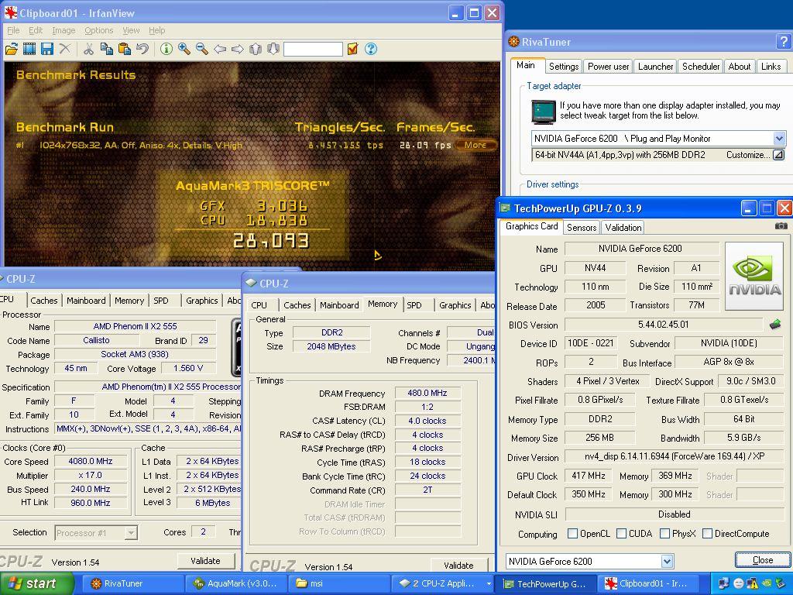Screen dimensions: 793x595
Task: Open the msi folder from the taskbar
Action: (x=339, y=584)
